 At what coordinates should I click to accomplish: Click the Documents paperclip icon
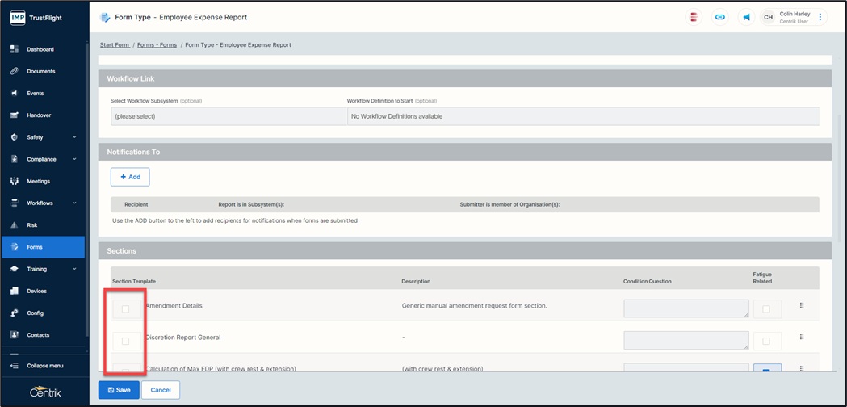pos(15,71)
